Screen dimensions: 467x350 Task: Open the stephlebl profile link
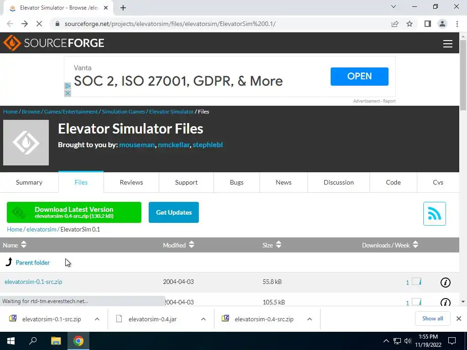tap(208, 145)
